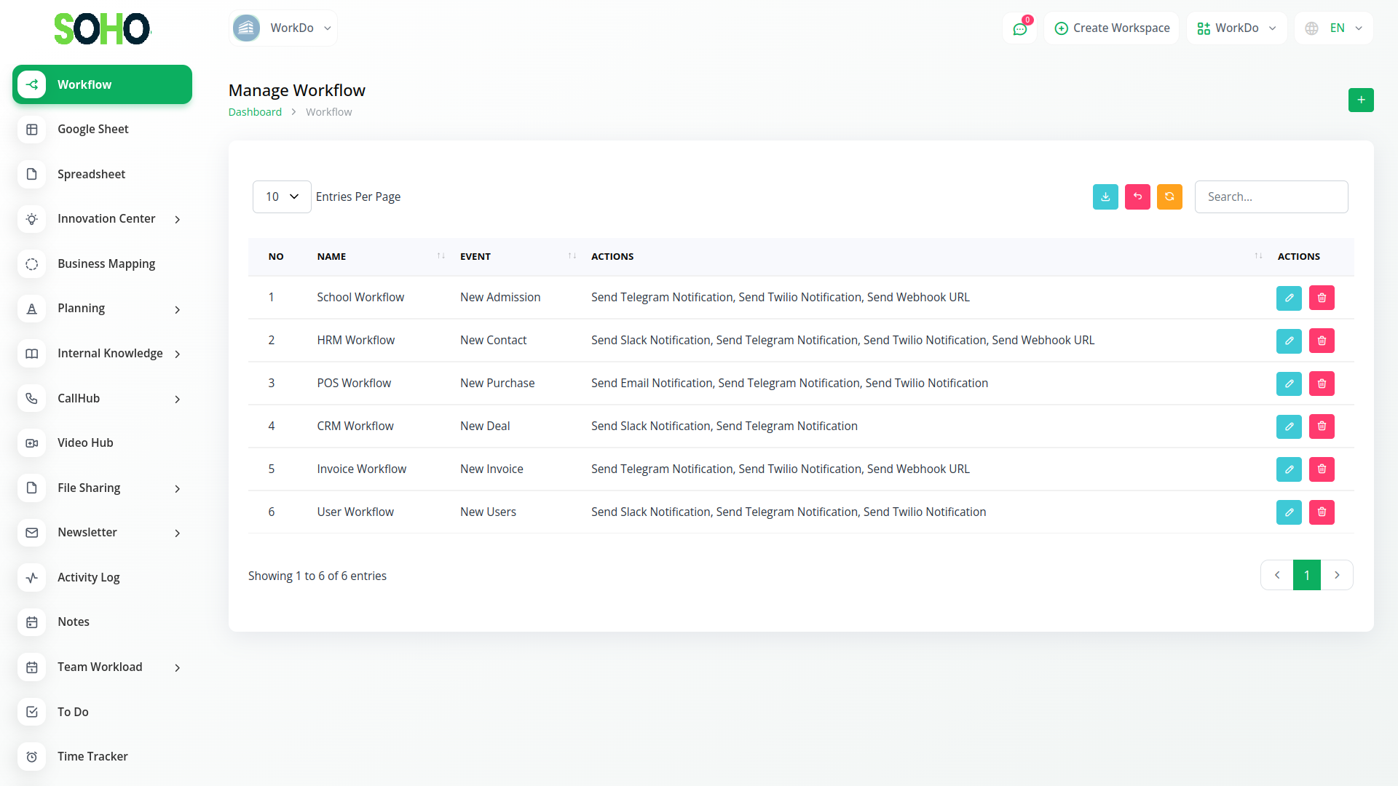Click the green plus button to add a workflow
The height and width of the screenshot is (786, 1398).
click(1360, 100)
